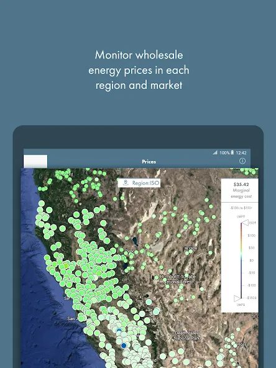This screenshot has height=368, width=276.
Task: Open the Region:ISO selector
Action: 139,183
